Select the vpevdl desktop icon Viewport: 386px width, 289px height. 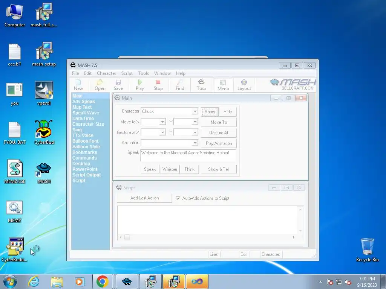pyautogui.click(x=44, y=93)
